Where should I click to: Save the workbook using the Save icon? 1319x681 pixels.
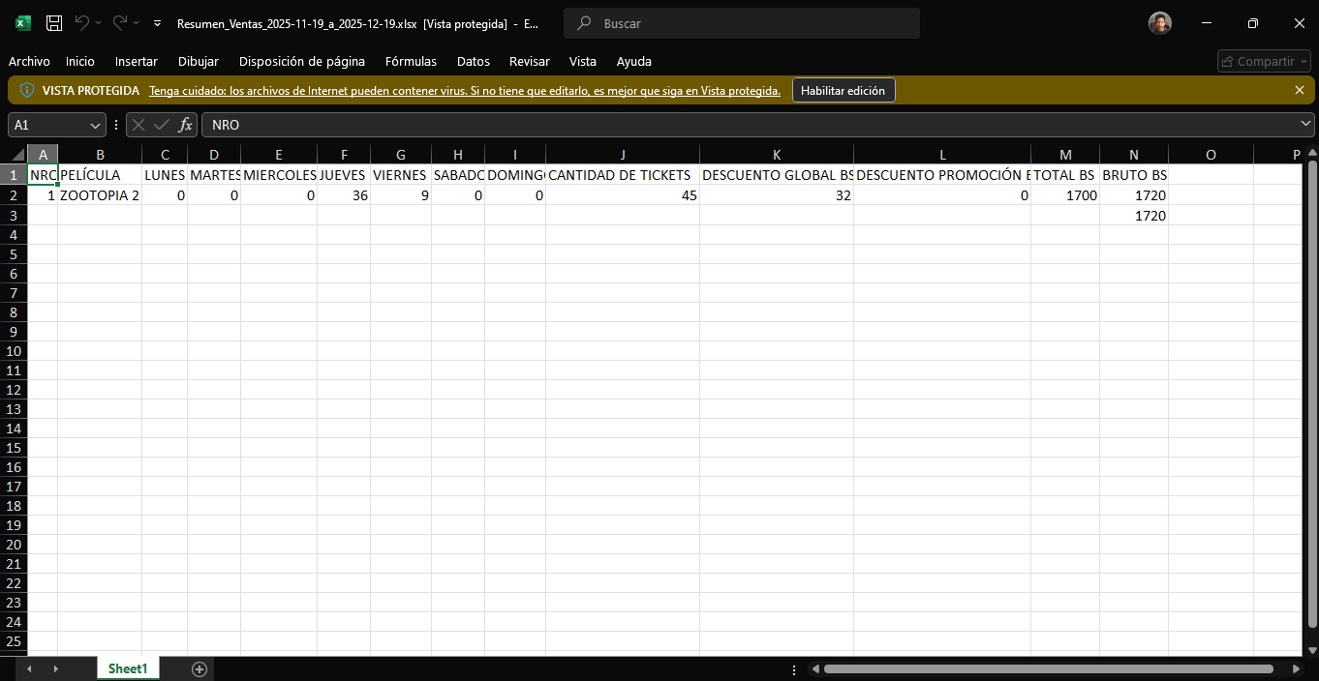tap(53, 22)
